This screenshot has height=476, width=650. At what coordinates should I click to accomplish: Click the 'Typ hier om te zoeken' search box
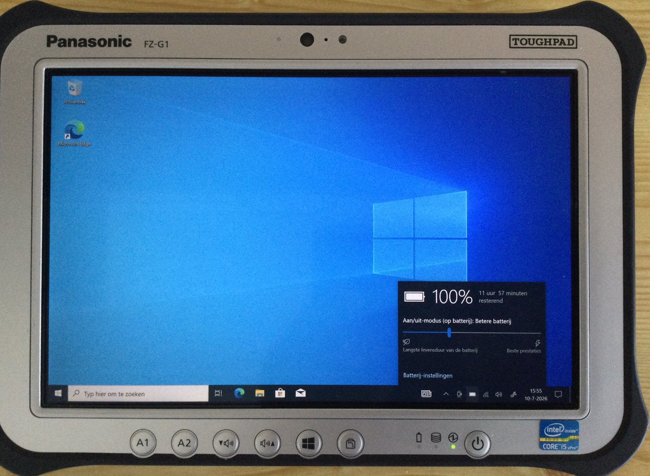point(138,394)
